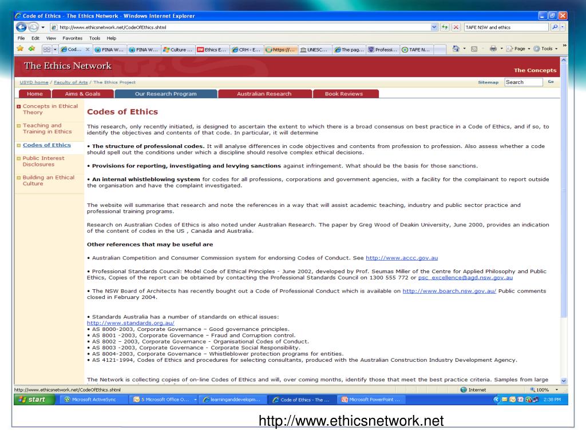Open 'Building an Ethical Culture' sidebar link
The height and width of the screenshot is (439, 586).
[48, 181]
